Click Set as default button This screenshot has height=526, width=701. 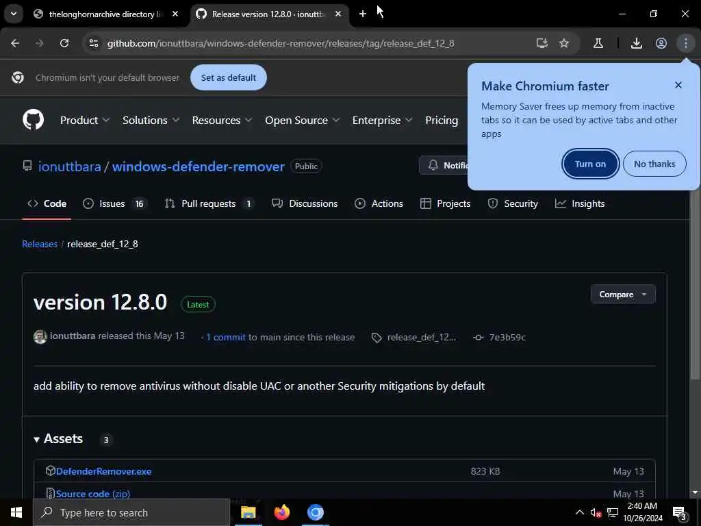[229, 77]
